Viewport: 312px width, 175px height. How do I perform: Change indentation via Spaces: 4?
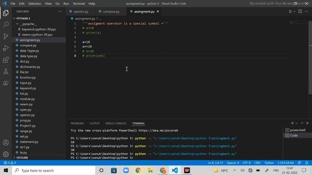233,163
